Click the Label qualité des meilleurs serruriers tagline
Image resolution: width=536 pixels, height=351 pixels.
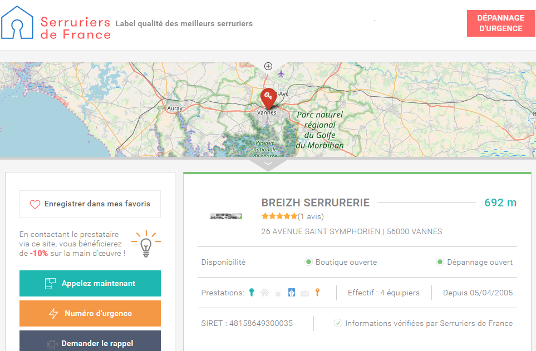[x=184, y=23]
